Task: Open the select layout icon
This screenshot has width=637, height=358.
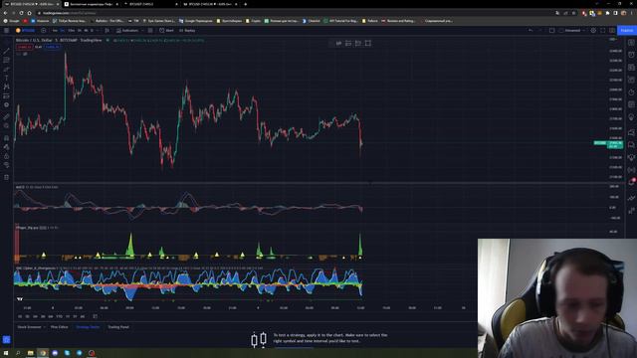Action: pyautogui.click(x=551, y=31)
